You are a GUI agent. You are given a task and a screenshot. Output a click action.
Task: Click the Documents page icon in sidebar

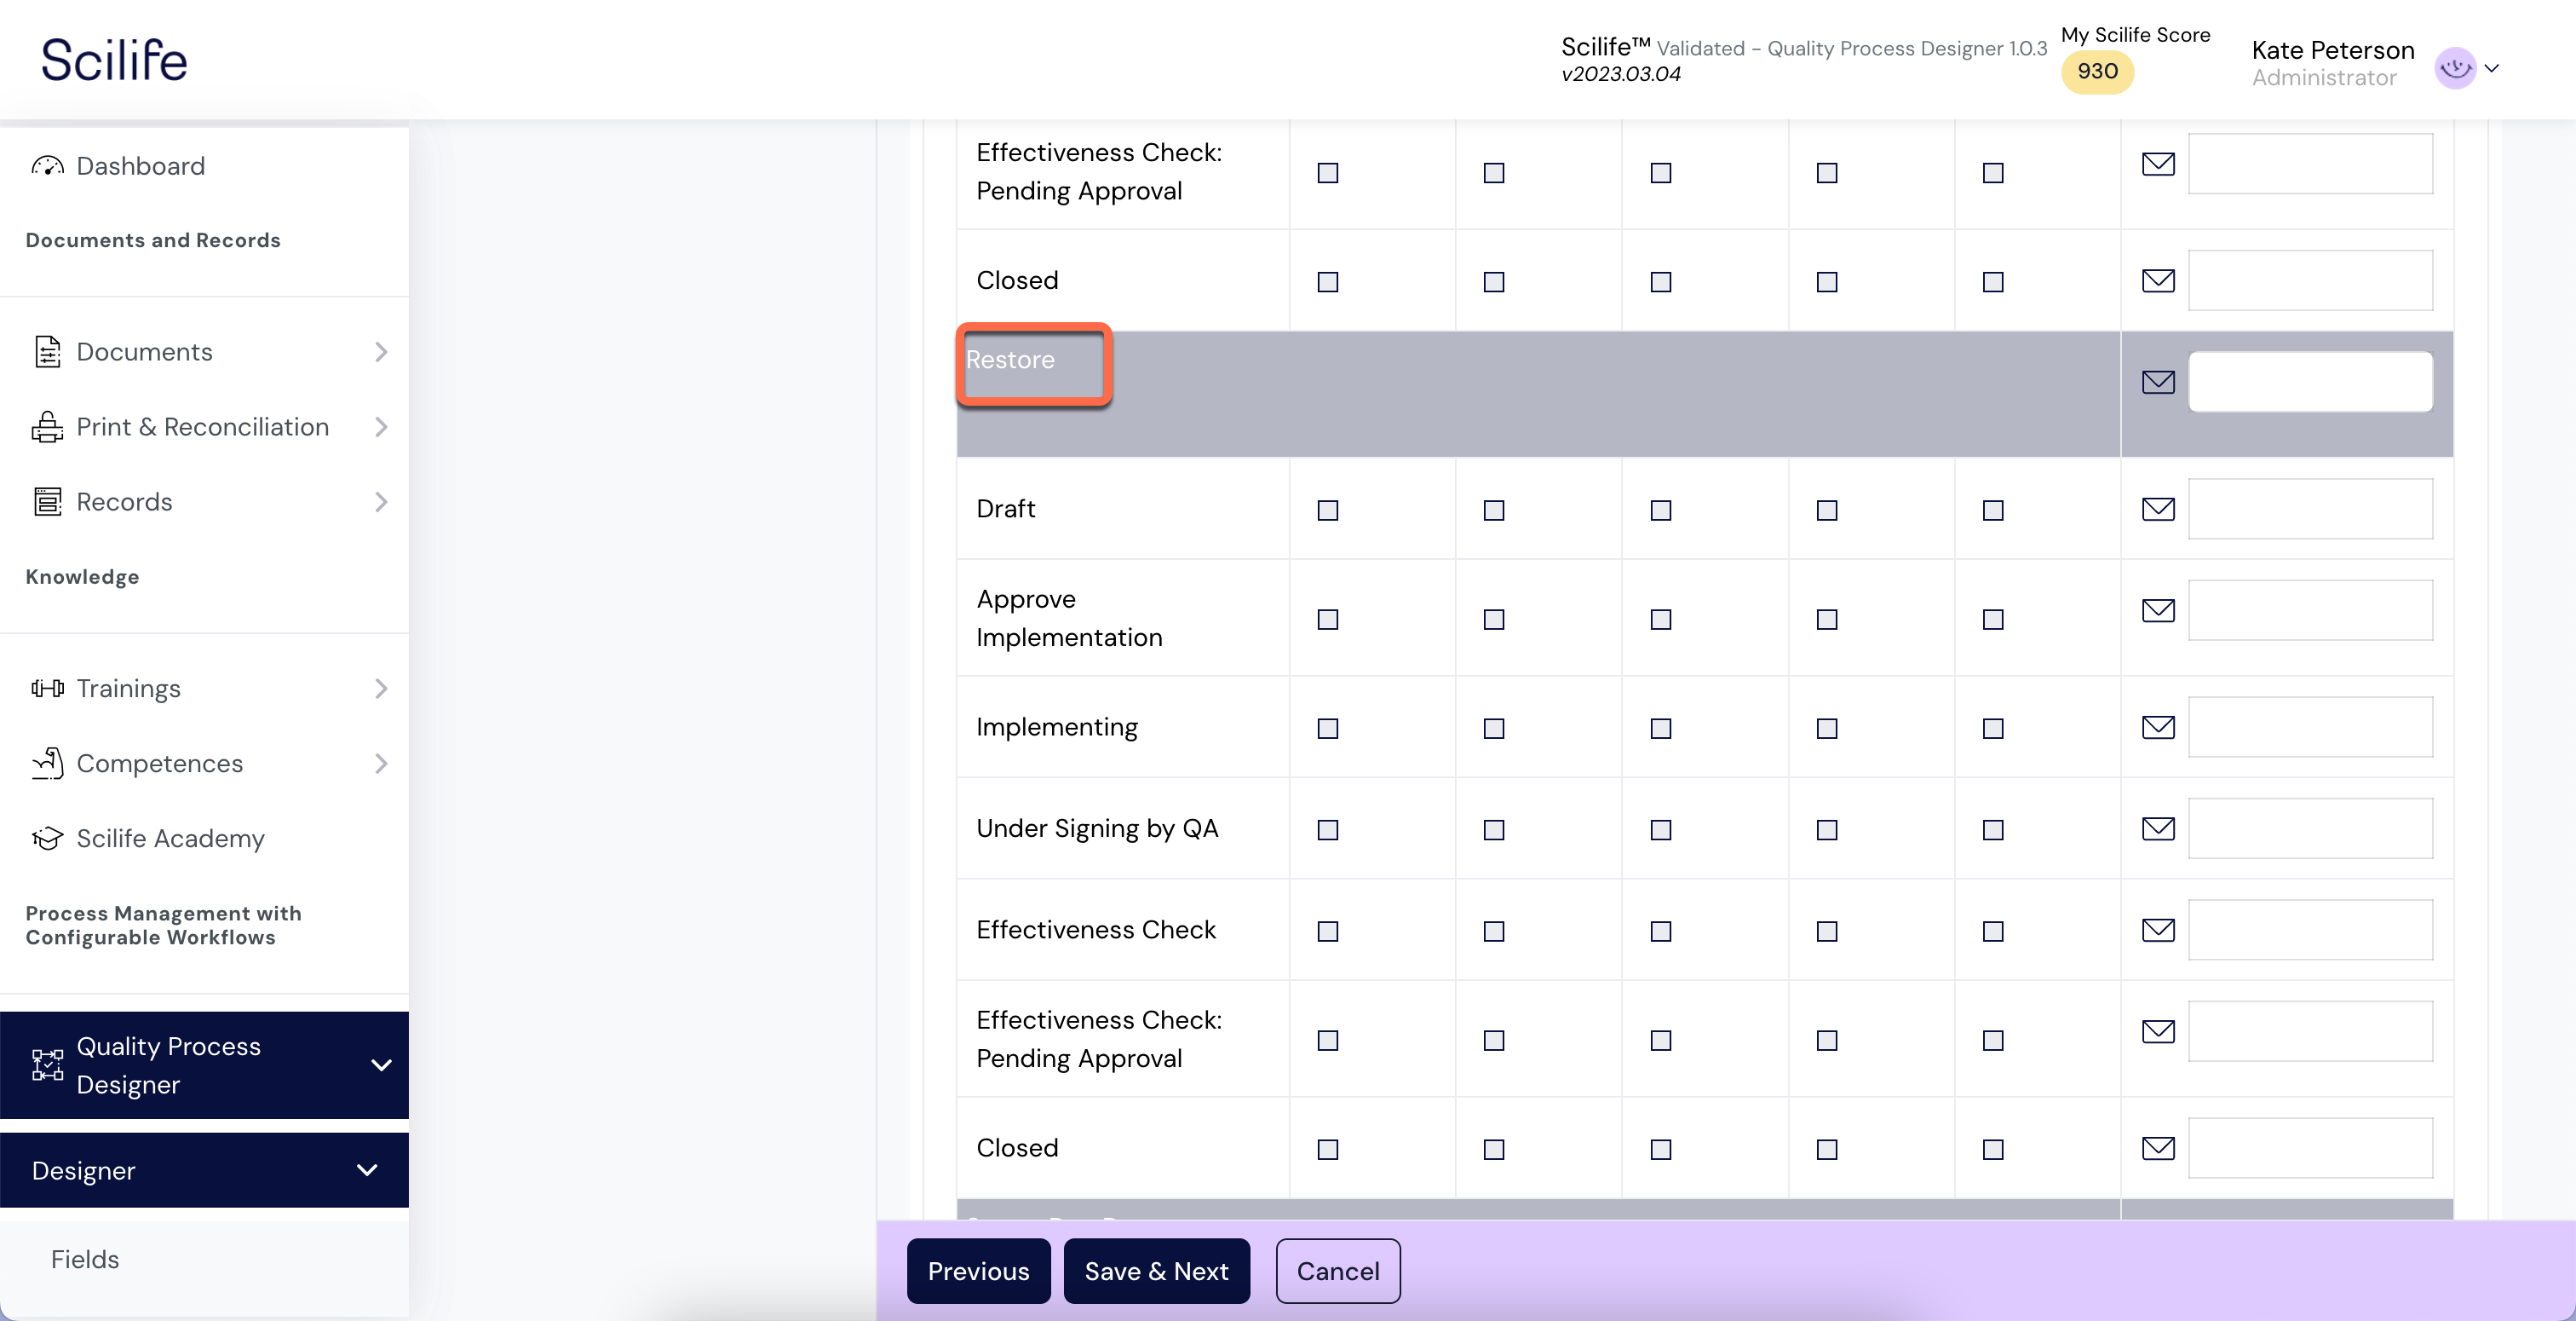click(x=47, y=352)
